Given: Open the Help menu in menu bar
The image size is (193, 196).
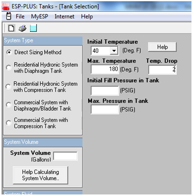Looking at the screenshot, I should pyautogui.click(x=87, y=16).
